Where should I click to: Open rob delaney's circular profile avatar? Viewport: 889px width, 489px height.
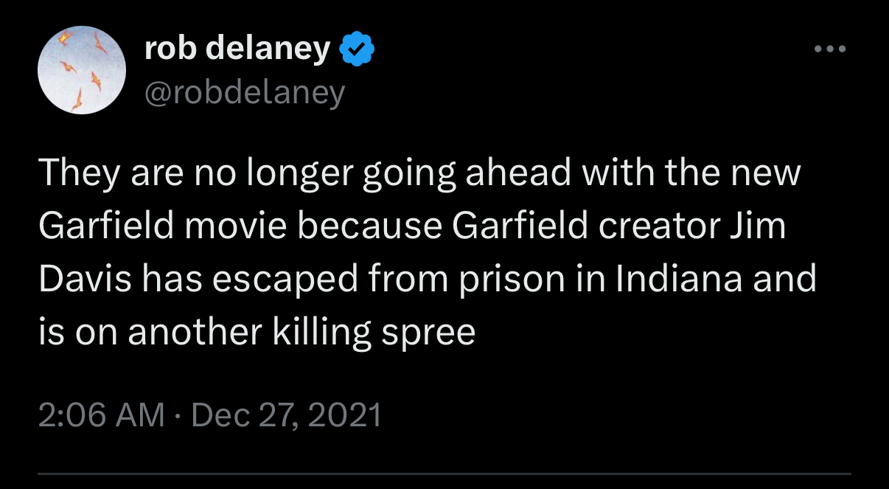(x=82, y=70)
